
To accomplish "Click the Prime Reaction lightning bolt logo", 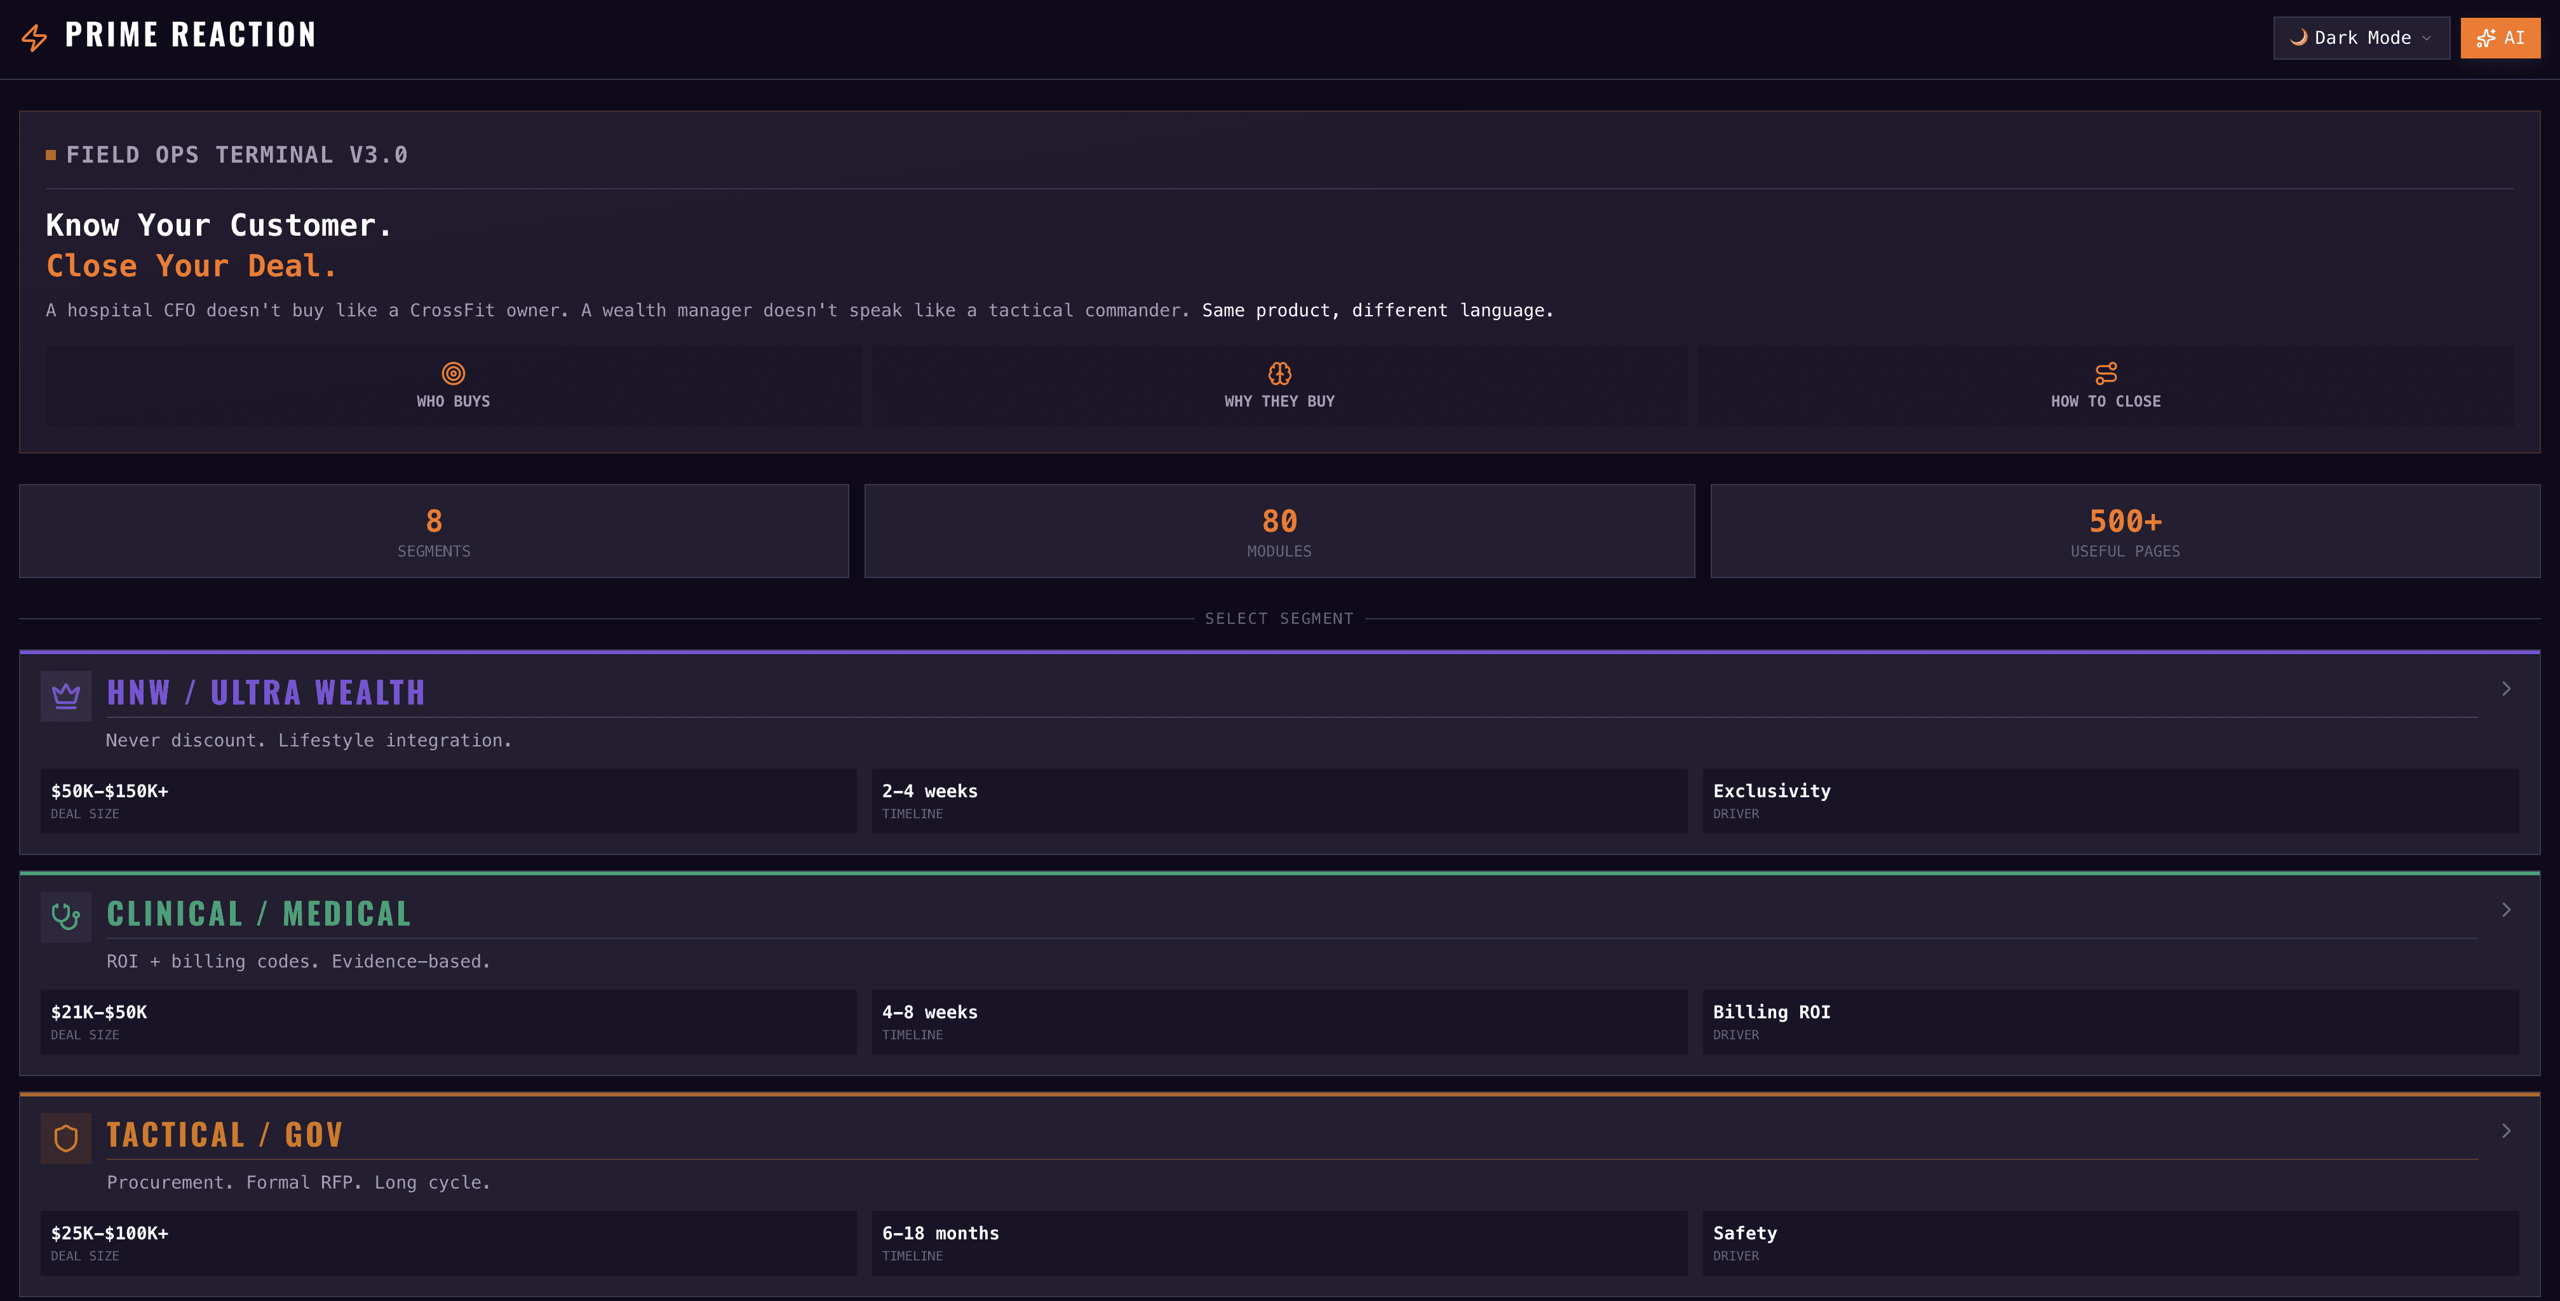I will click(35, 37).
